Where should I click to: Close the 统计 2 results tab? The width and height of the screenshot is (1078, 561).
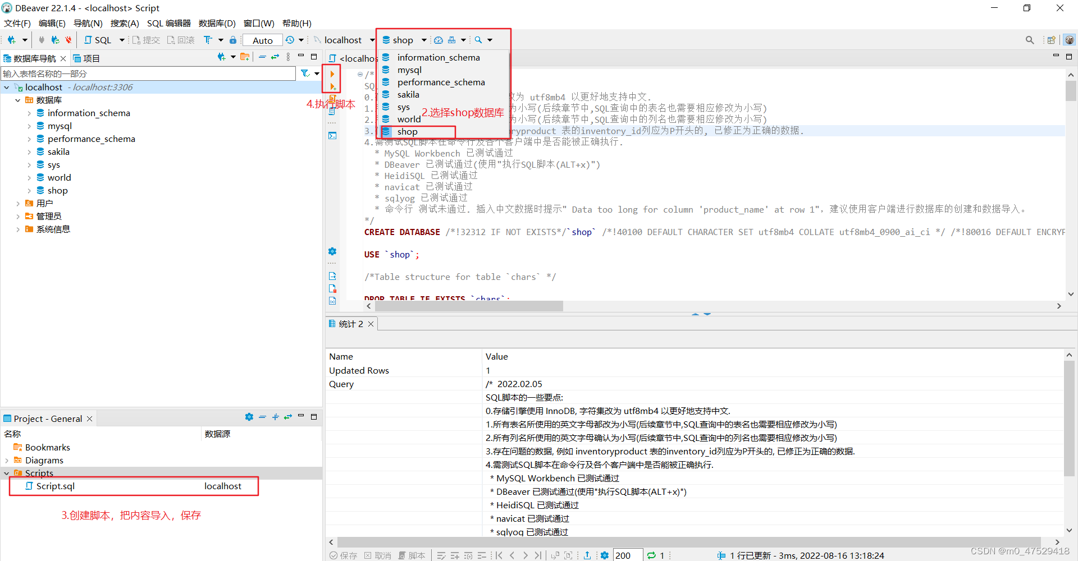(x=371, y=324)
